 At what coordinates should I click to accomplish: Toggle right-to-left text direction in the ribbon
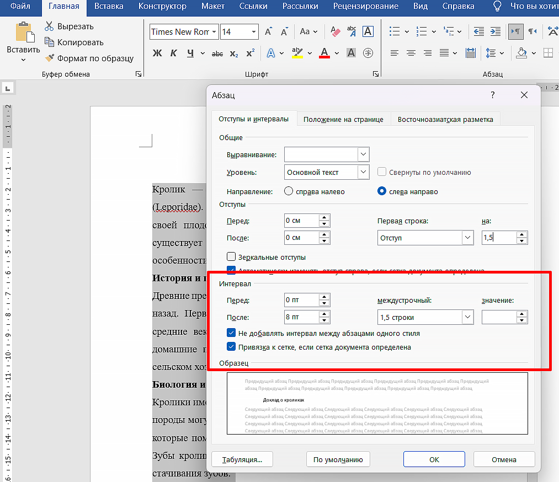pos(533,31)
